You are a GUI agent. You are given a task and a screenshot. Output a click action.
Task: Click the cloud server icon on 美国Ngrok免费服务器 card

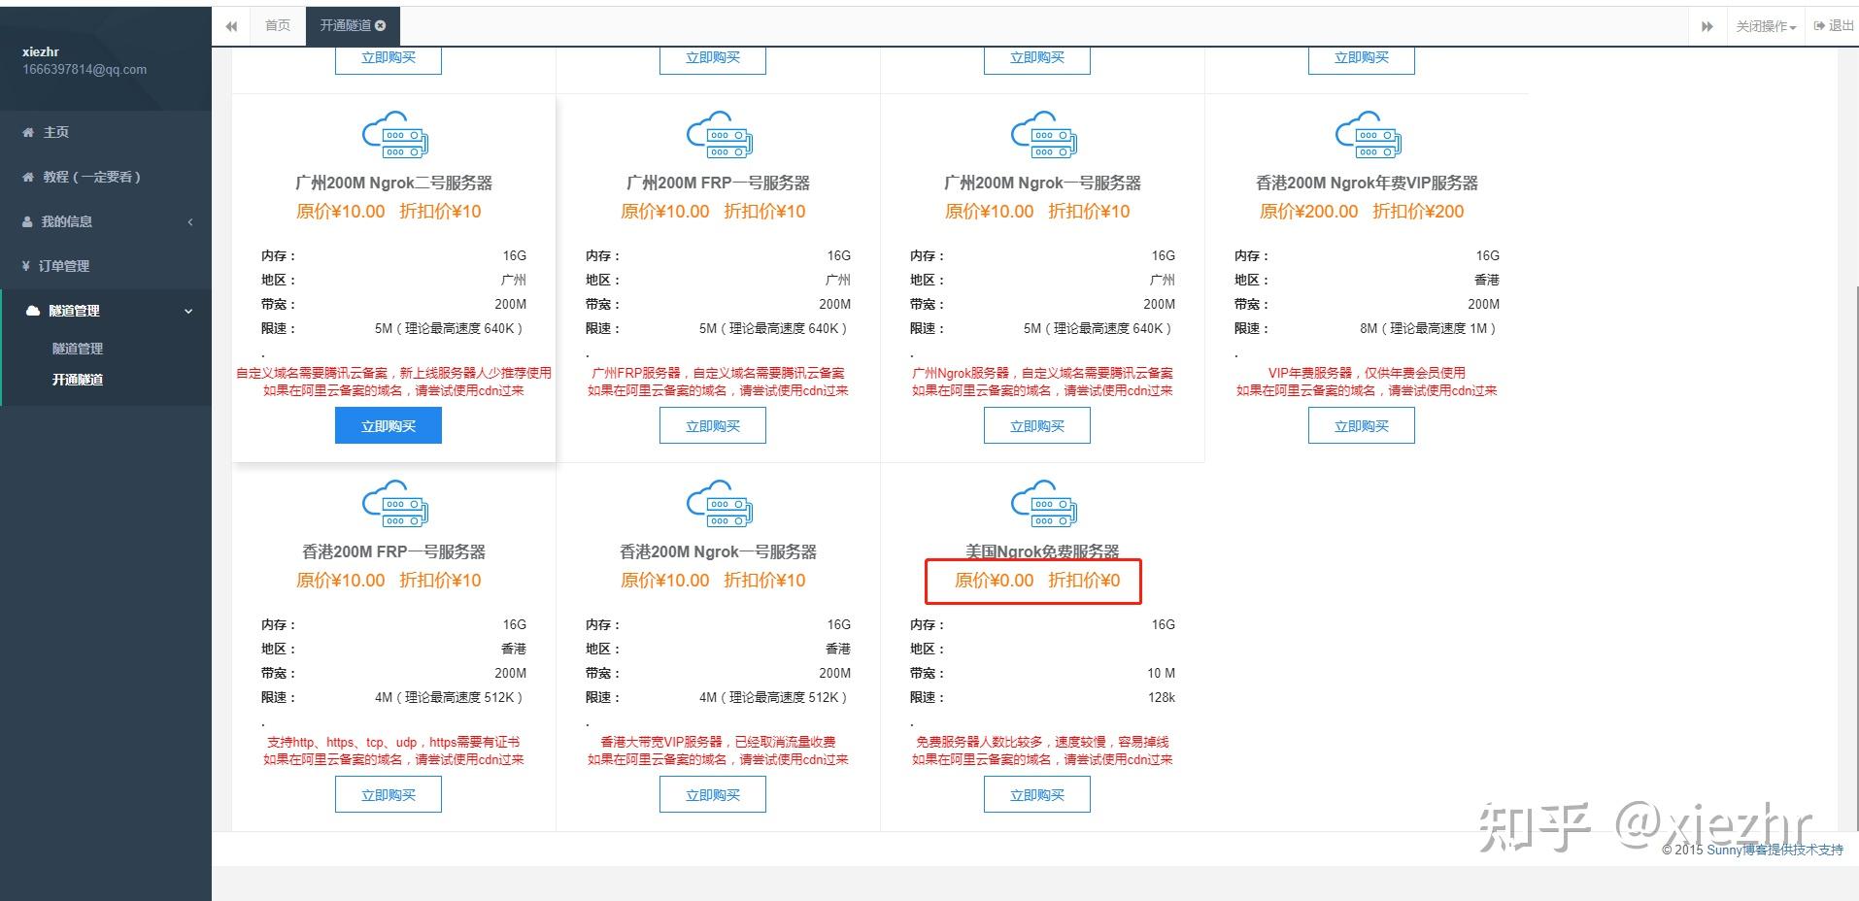coord(1042,504)
